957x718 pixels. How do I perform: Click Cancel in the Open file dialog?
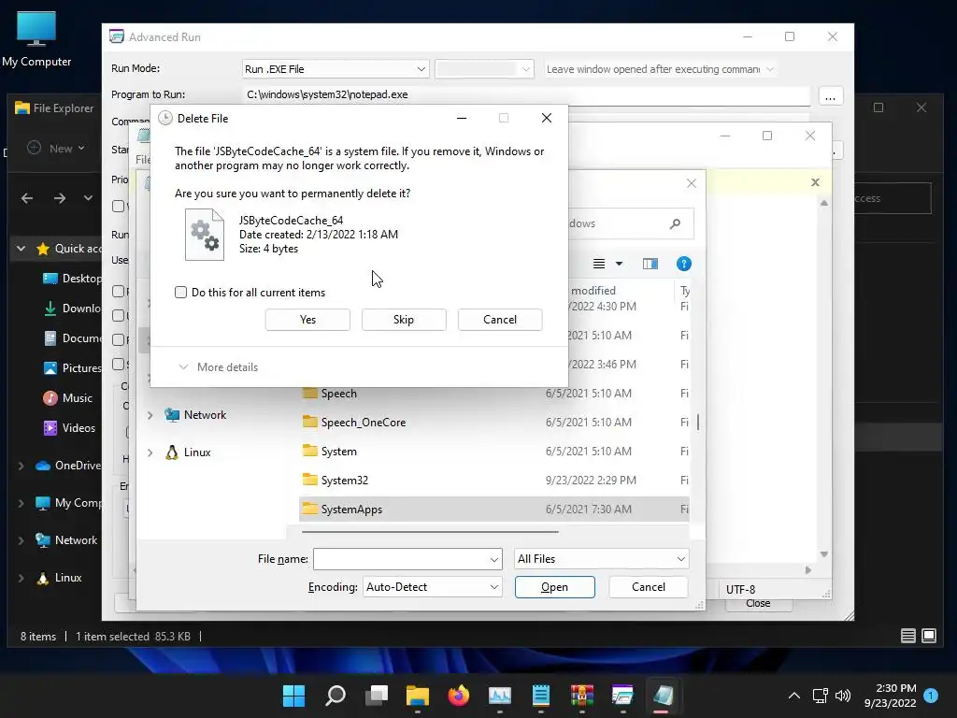649,587
